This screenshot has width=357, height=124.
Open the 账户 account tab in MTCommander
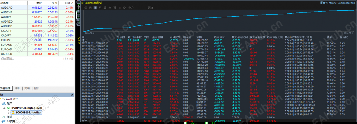tap(131, 8)
